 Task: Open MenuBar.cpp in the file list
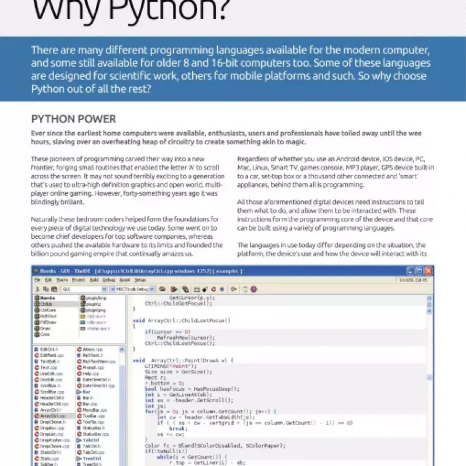92,410
